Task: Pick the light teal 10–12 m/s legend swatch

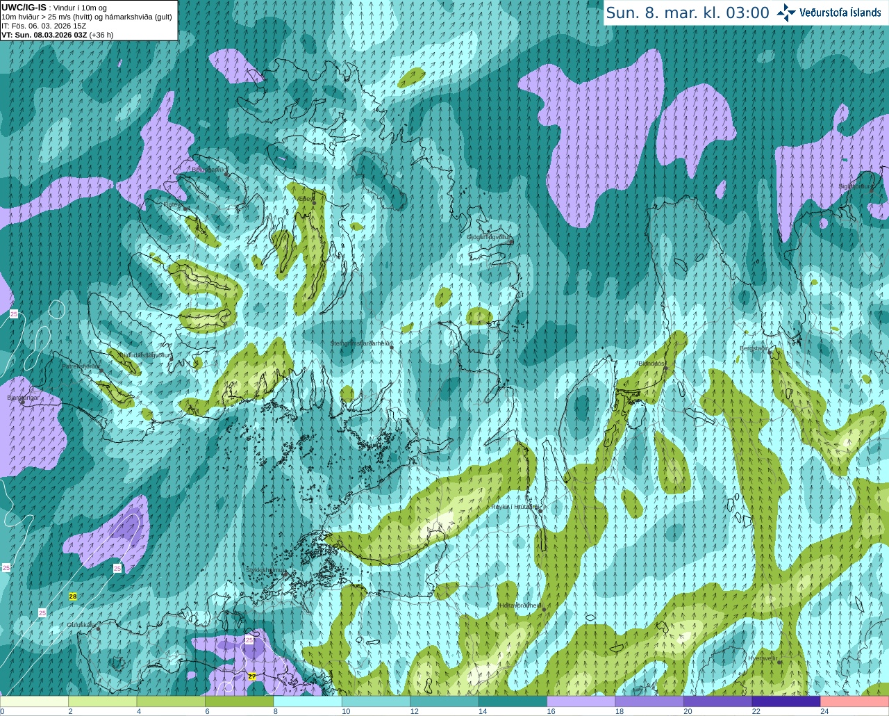Action: click(x=376, y=701)
